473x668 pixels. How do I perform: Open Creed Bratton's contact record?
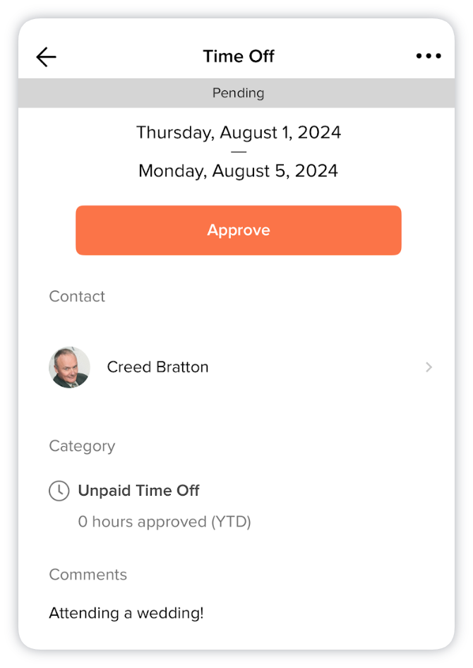click(157, 367)
